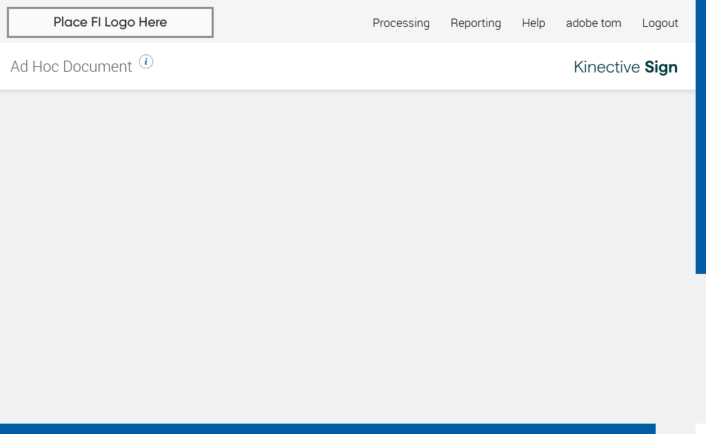706x434 pixels.
Task: Click the Logout link
Action: (x=660, y=23)
